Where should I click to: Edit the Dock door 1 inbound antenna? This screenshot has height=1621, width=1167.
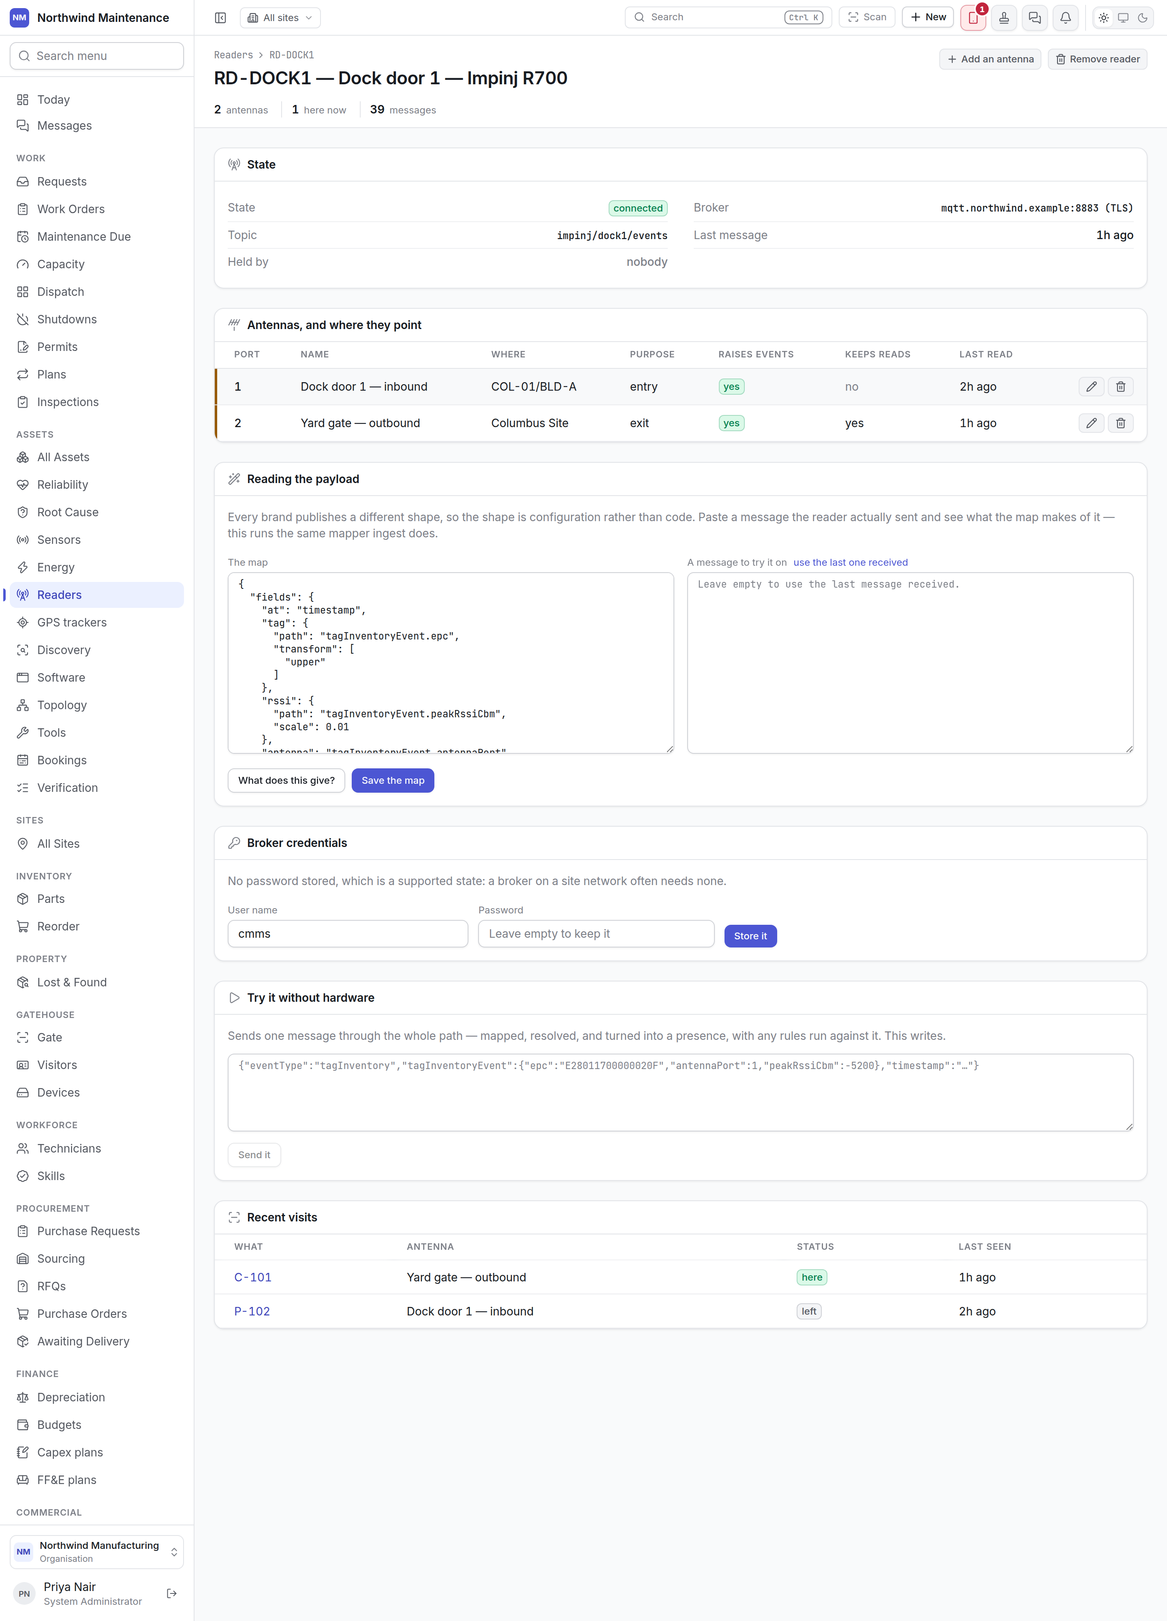[x=1091, y=387]
